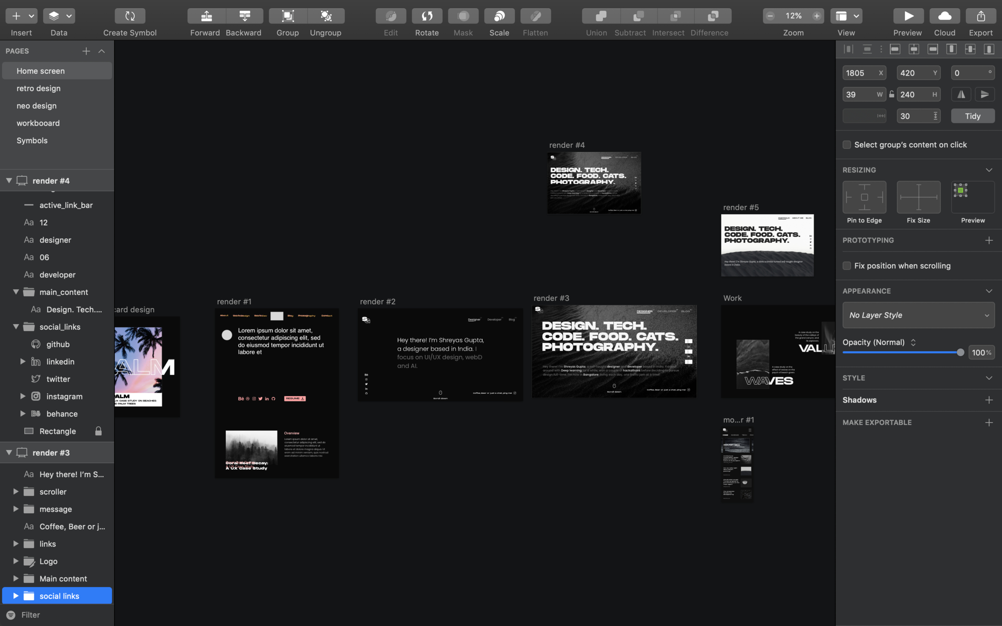The width and height of the screenshot is (1002, 626).
Task: Bring layer Forward with toolbar icon
Action: tap(206, 16)
